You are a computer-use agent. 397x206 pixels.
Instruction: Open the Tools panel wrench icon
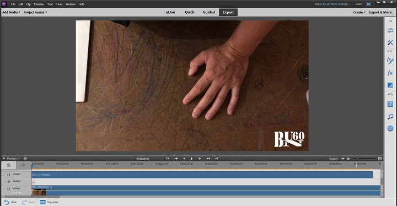coord(390,42)
